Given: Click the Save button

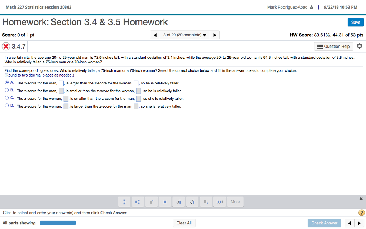Looking at the screenshot, I should (356, 22).
